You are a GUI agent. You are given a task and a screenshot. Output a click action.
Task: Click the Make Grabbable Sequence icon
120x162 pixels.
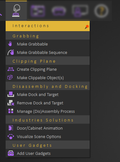(11, 52)
